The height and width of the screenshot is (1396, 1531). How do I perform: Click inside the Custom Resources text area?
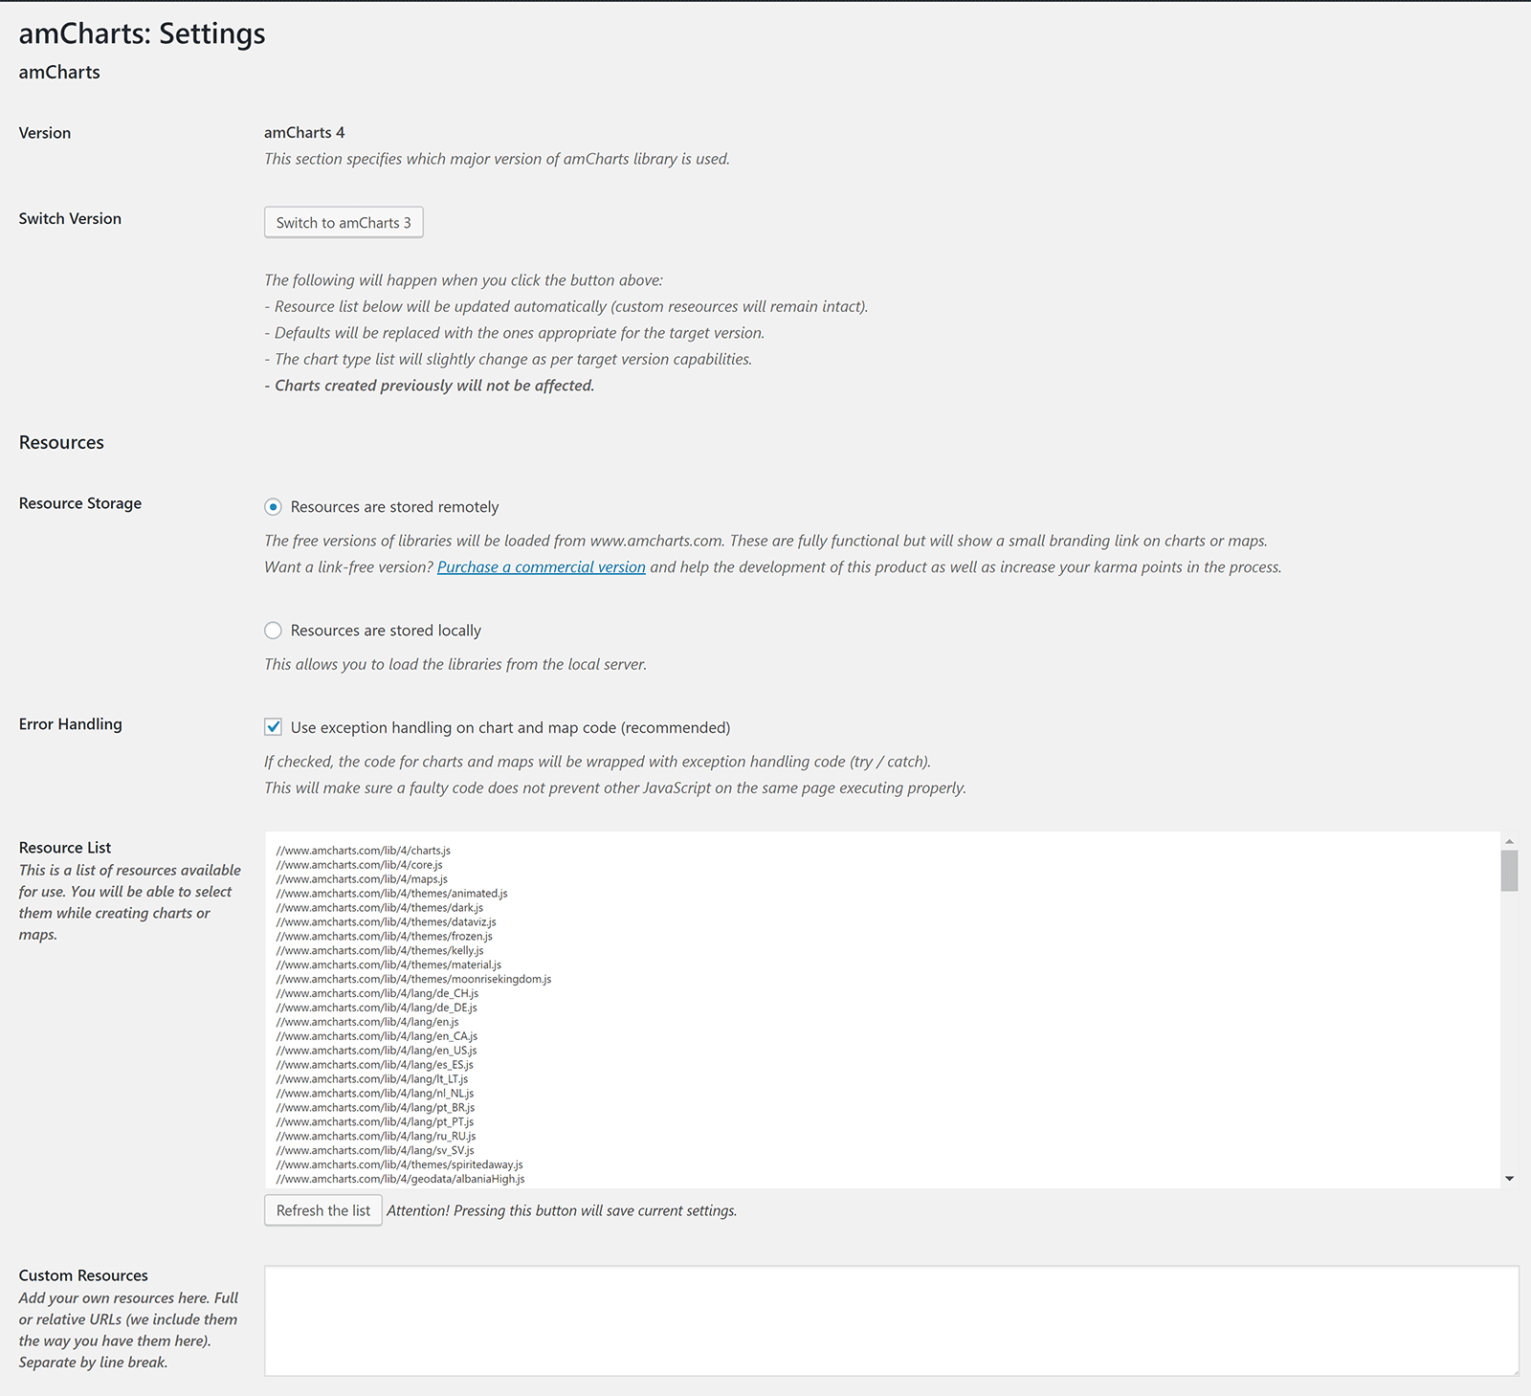892,1321
